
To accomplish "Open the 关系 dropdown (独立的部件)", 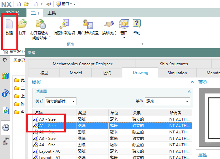I will point(60,101).
